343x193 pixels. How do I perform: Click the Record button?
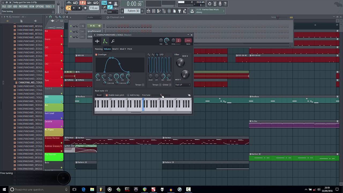point(85,8)
